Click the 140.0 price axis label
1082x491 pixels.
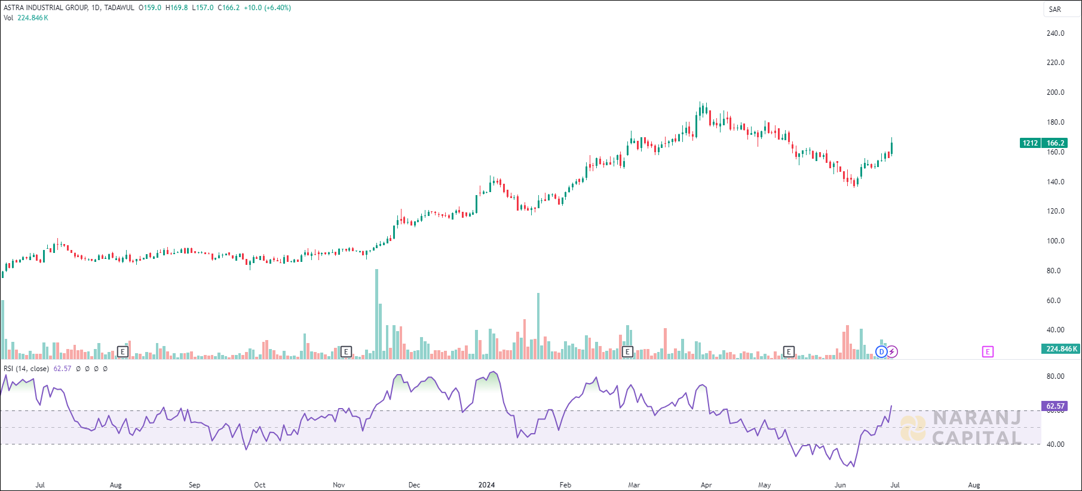coord(1055,182)
